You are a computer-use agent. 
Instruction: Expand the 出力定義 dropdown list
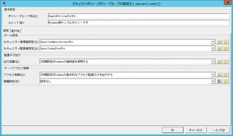point(213,62)
